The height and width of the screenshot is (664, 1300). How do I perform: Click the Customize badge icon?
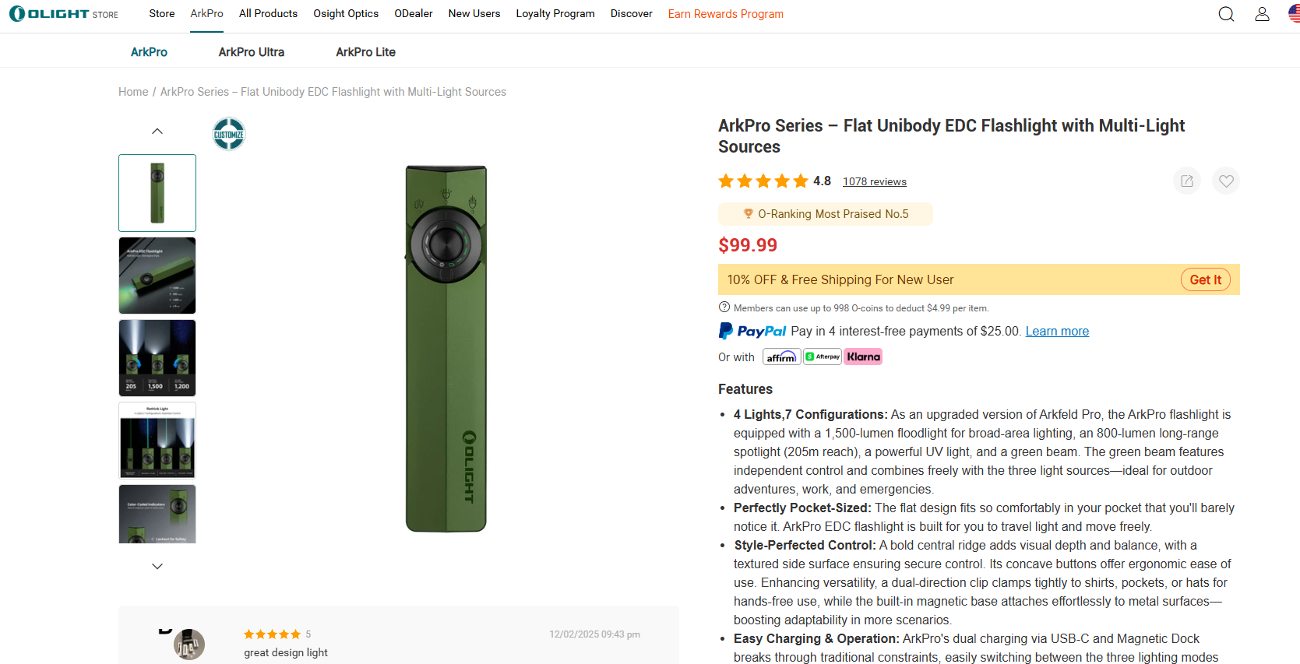pyautogui.click(x=229, y=134)
